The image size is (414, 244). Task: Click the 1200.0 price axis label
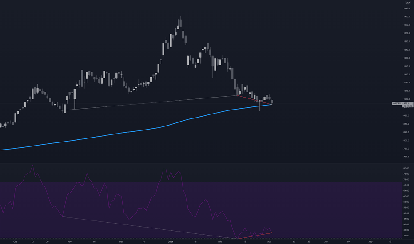[x=406, y=58]
